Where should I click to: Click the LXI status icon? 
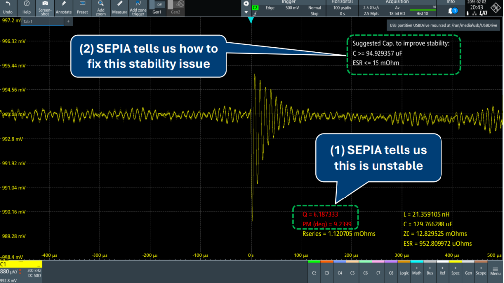click(x=483, y=13)
